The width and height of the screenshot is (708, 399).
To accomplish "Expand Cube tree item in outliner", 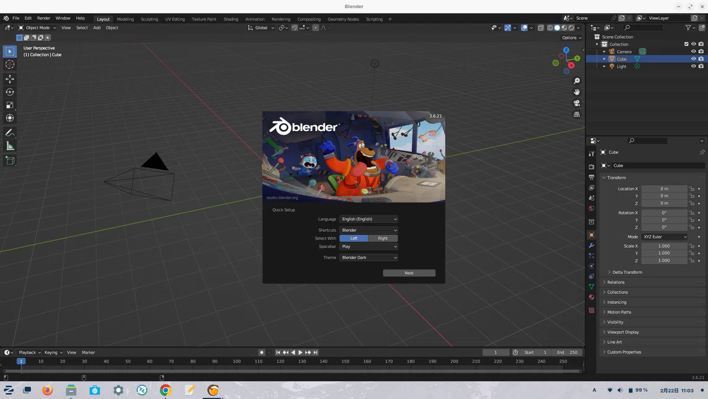I will 605,59.
